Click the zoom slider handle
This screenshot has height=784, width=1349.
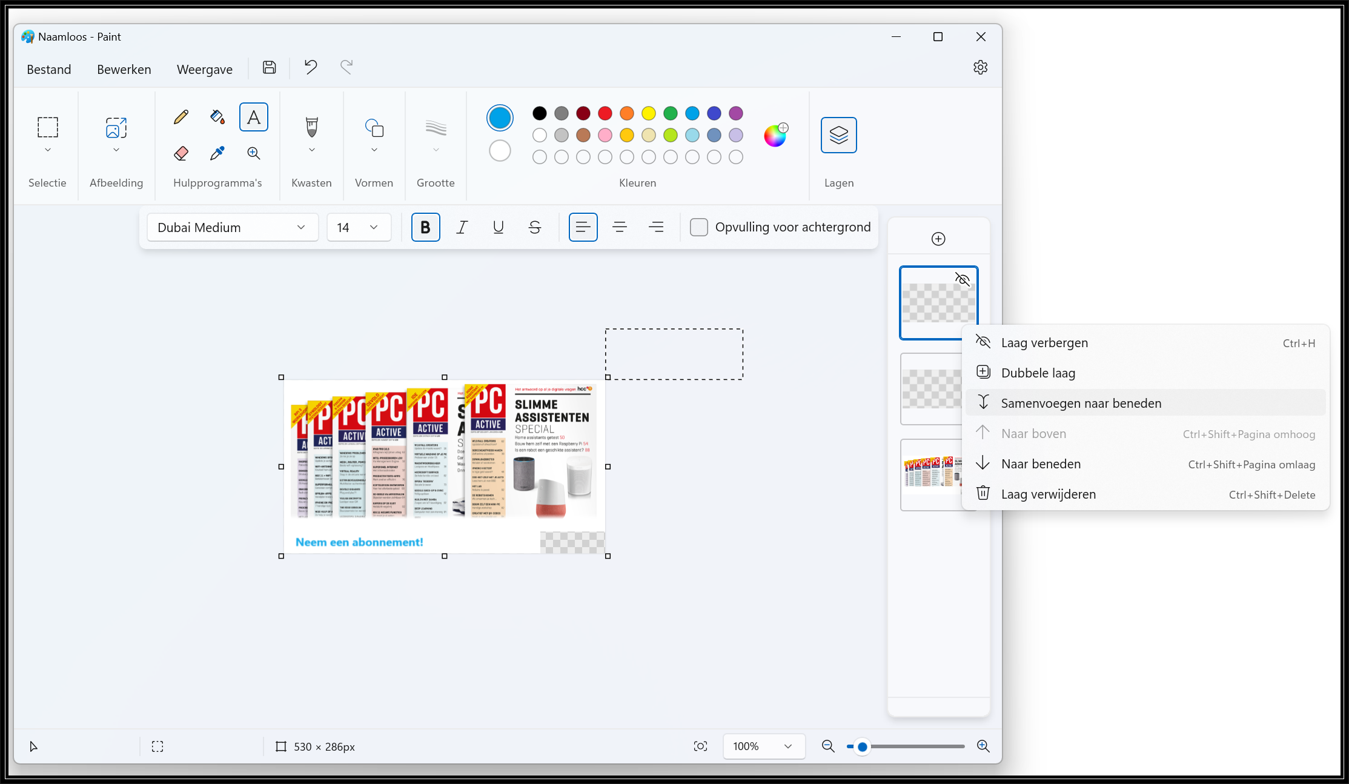(863, 746)
